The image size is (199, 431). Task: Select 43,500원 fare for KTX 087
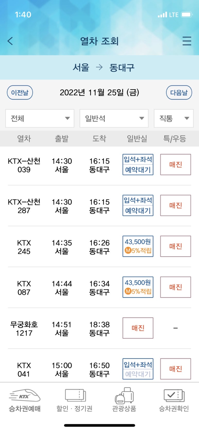tap(138, 287)
